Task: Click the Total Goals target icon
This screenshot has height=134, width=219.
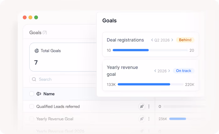Action: coord(37,51)
